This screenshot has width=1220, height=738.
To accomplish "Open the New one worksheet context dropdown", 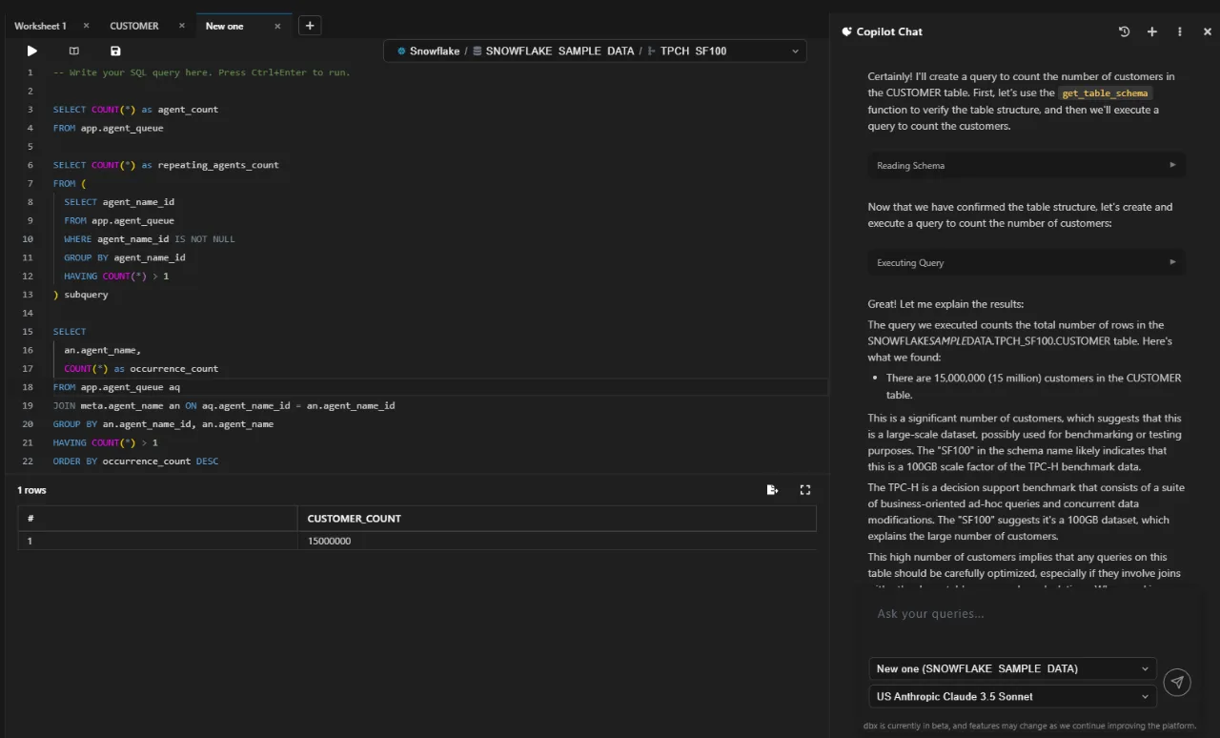I will pos(1012,668).
